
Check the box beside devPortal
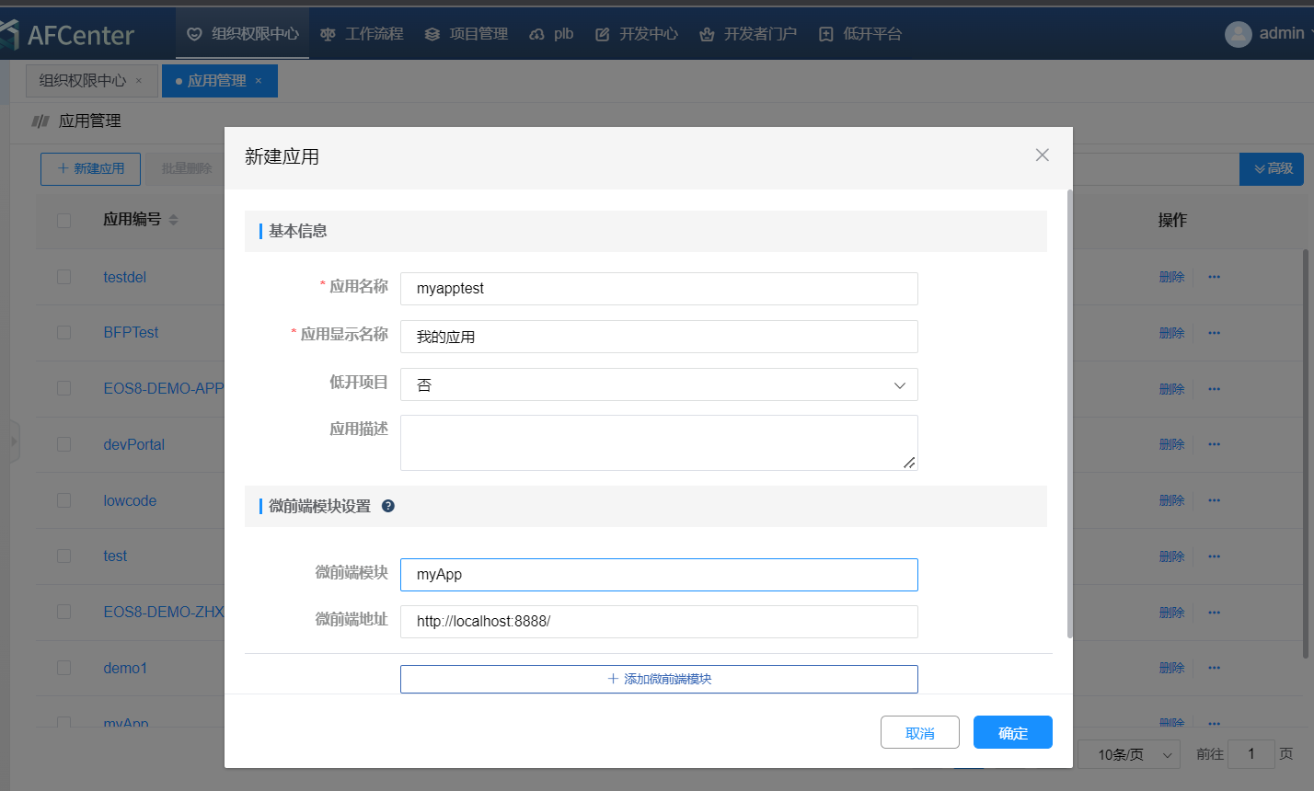pos(63,444)
